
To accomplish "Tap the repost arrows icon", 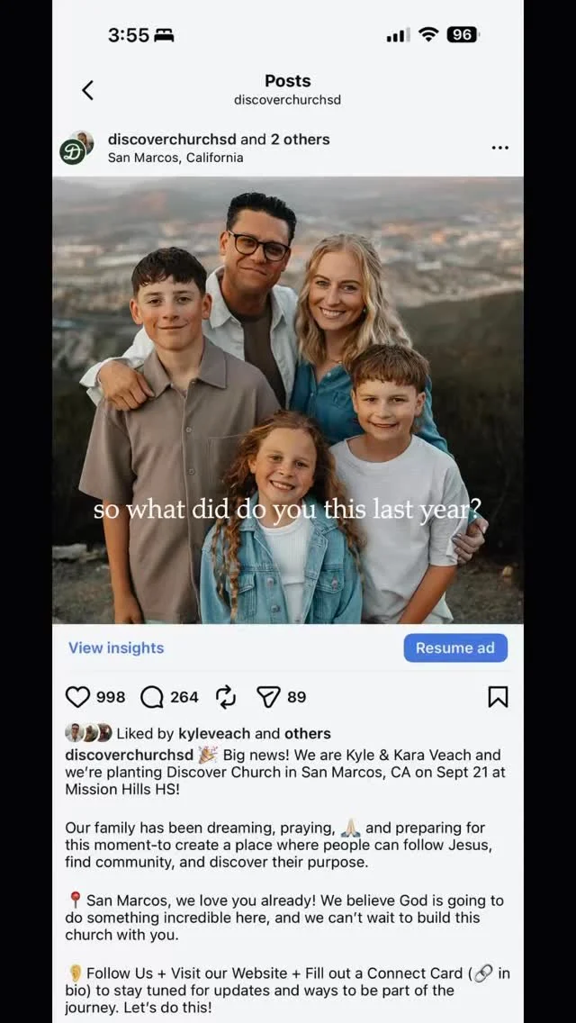I will click(x=226, y=697).
